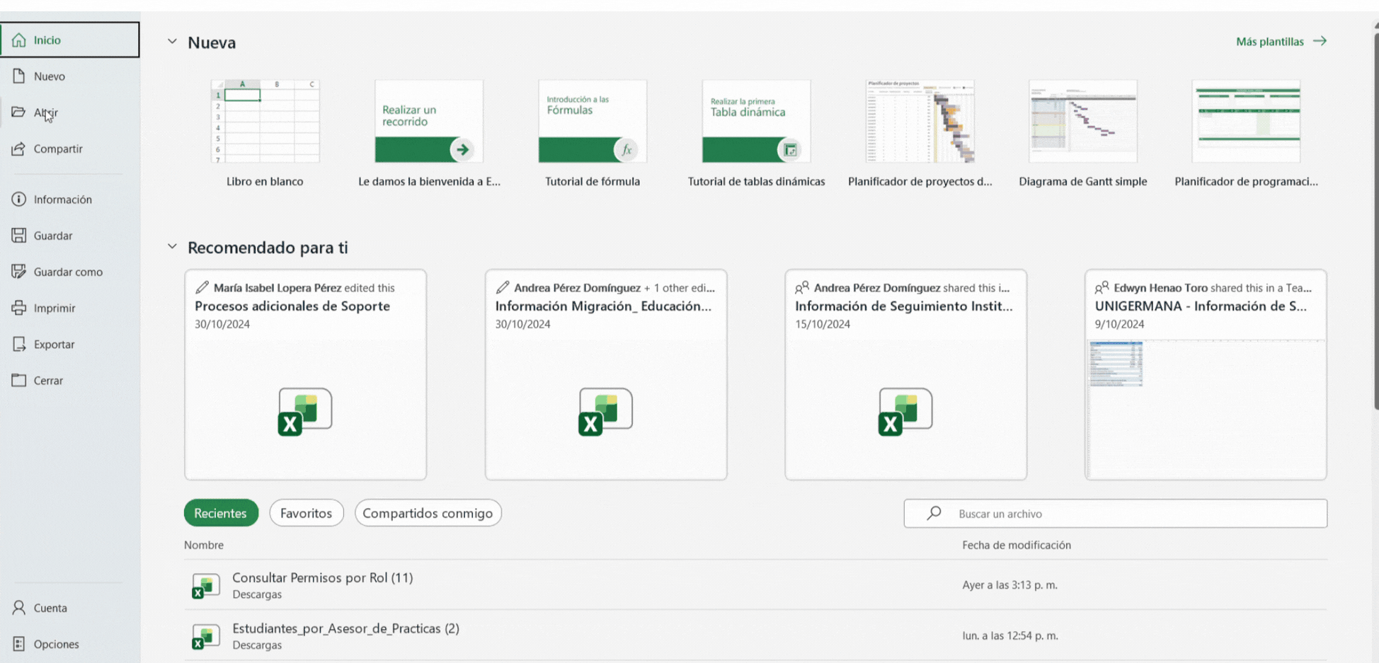Choose Cerrar in the sidebar
The image size is (1379, 663).
pyautogui.click(x=70, y=380)
